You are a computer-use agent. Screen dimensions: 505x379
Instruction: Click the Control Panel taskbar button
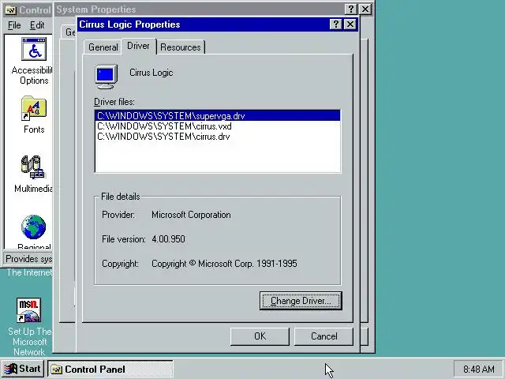tap(110, 370)
